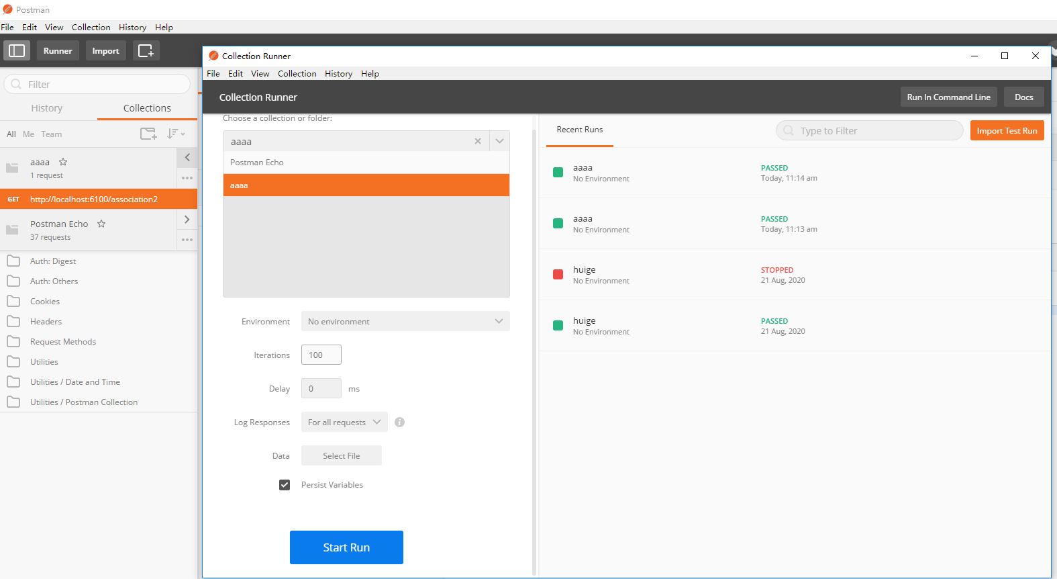Expand the Postman Echo collection chevron
Image resolution: width=1057 pixels, height=579 pixels.
(187, 220)
